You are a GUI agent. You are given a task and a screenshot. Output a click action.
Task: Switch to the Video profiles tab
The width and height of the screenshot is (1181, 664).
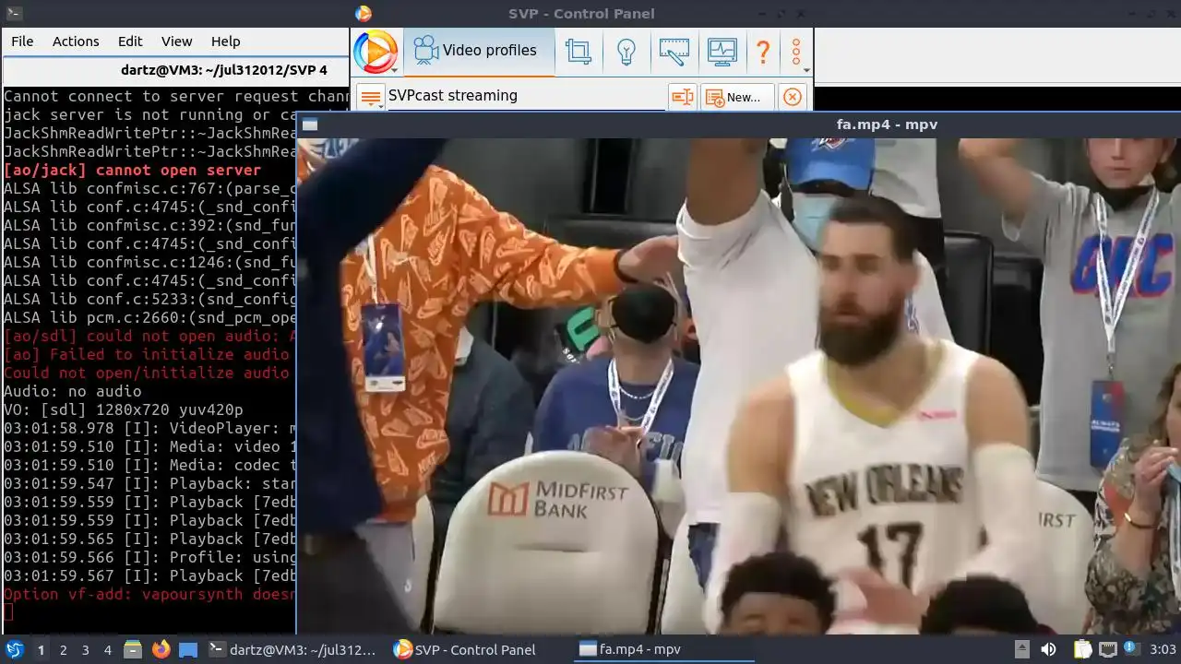pyautogui.click(x=477, y=51)
